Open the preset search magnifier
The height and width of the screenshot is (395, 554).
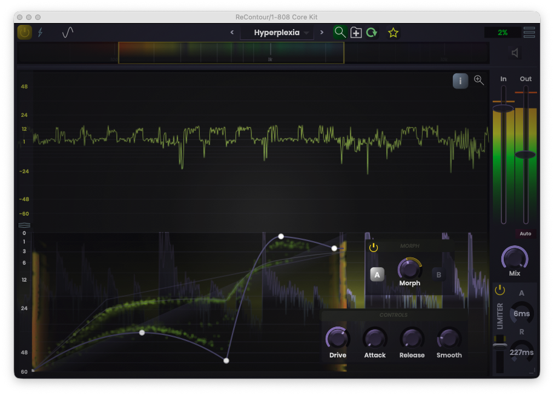coord(340,33)
